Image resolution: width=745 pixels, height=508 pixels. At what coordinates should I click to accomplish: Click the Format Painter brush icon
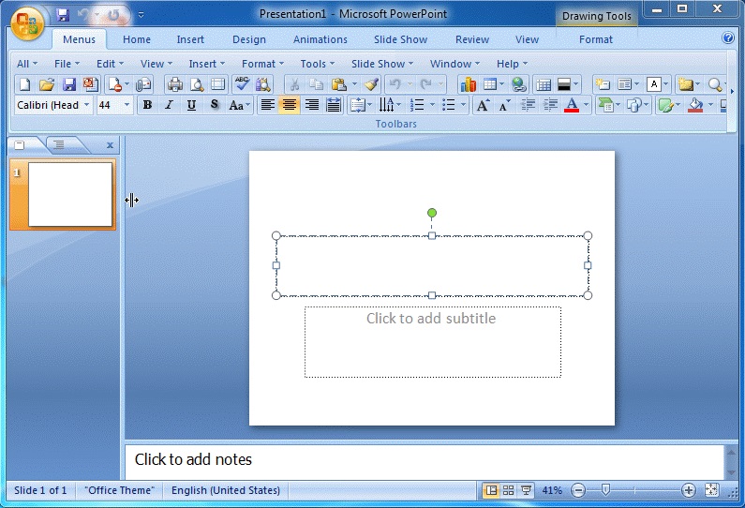click(372, 84)
